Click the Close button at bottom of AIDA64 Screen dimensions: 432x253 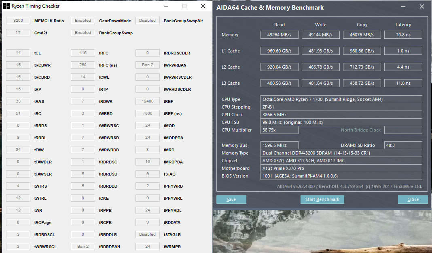pos(413,199)
